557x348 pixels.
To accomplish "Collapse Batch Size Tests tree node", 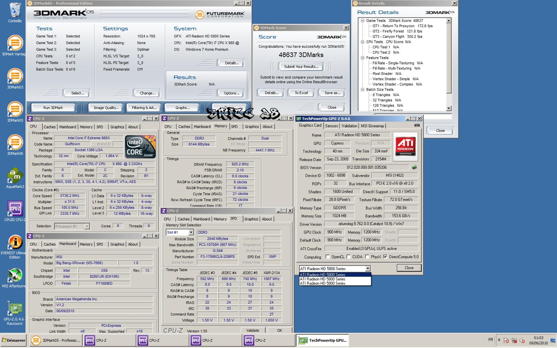I will pyautogui.click(x=362, y=89).
